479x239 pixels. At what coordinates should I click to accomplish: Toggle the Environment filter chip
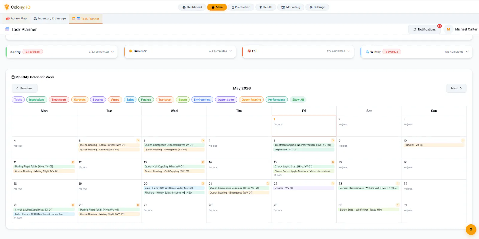[202, 100]
